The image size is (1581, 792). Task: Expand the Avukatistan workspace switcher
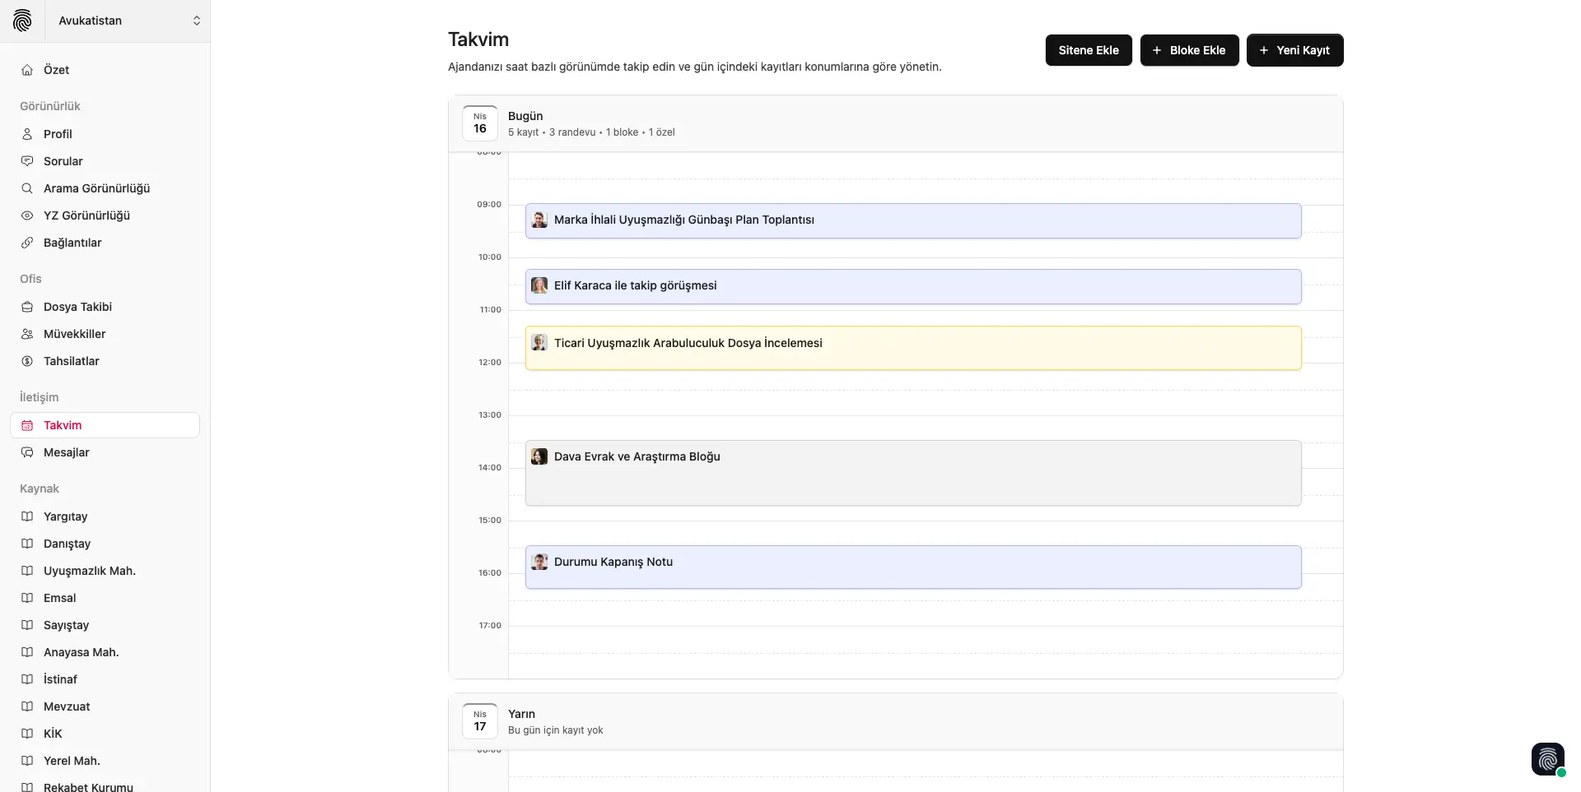pos(196,21)
